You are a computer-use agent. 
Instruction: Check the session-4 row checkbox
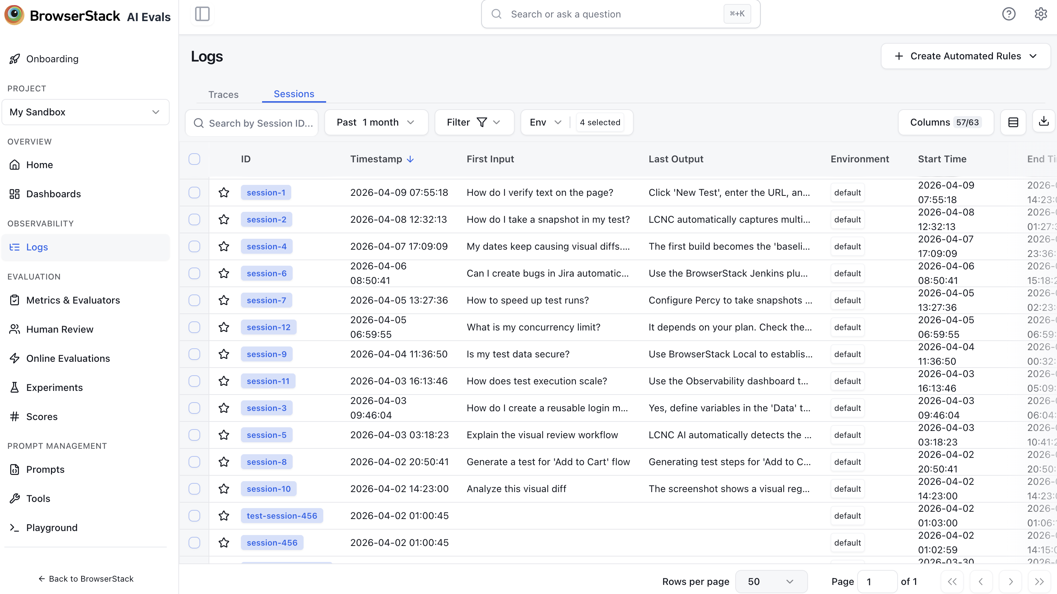[x=194, y=246]
